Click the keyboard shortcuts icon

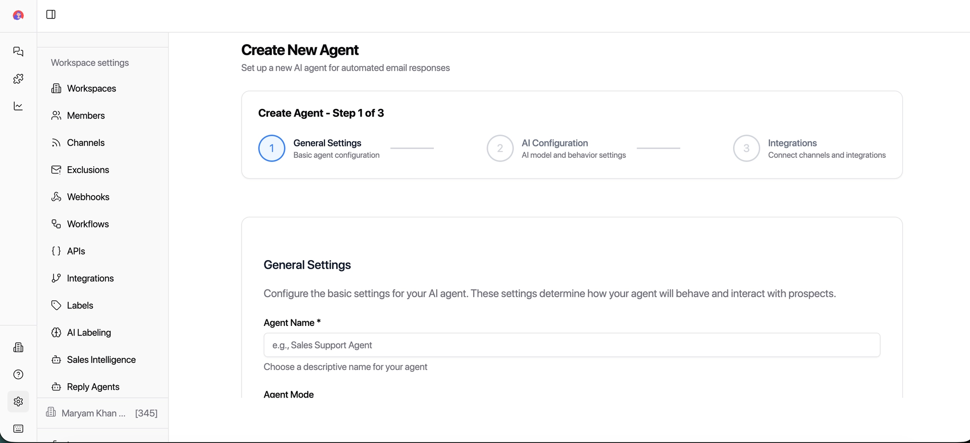(x=18, y=429)
